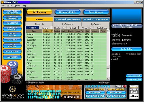Click the table list scroll down arrow
144x108 pixels.
click(x=108, y=78)
